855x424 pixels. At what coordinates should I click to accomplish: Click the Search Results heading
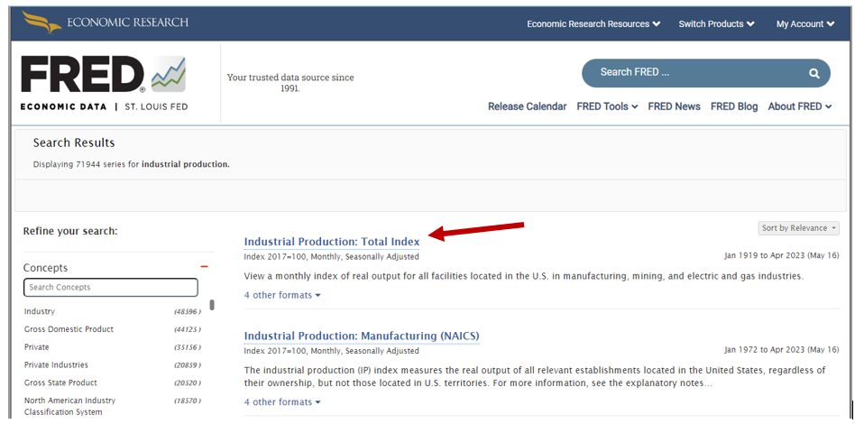click(x=74, y=143)
